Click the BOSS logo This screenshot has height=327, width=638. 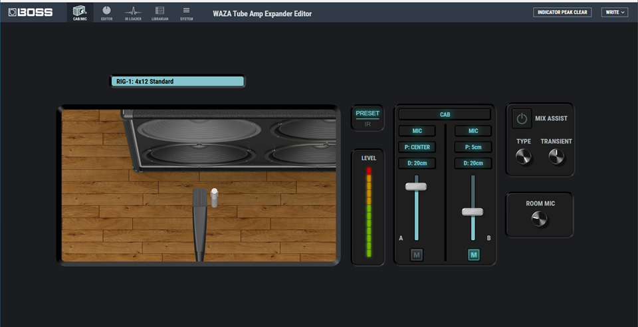31,12
